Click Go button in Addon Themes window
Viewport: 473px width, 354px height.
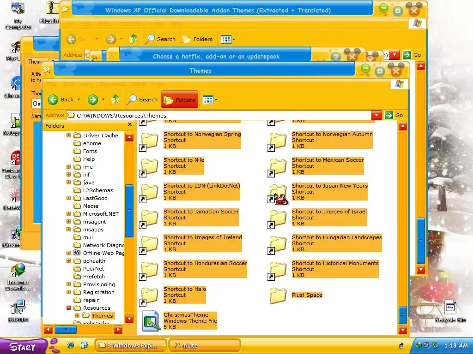[x=412, y=55]
